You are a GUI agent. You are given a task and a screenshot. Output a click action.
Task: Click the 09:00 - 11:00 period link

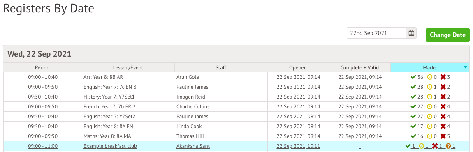pos(43,146)
